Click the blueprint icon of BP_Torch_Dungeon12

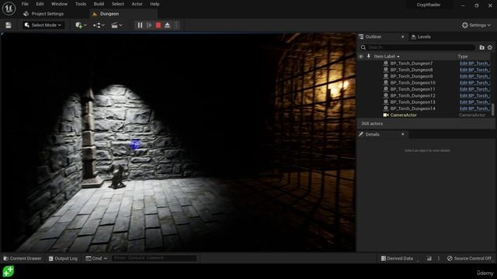pos(386,95)
